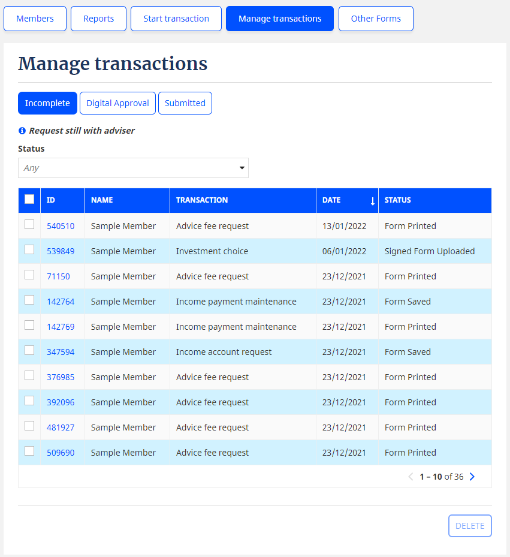Show the Incomplete transactions list
This screenshot has height=557, width=510.
[47, 103]
